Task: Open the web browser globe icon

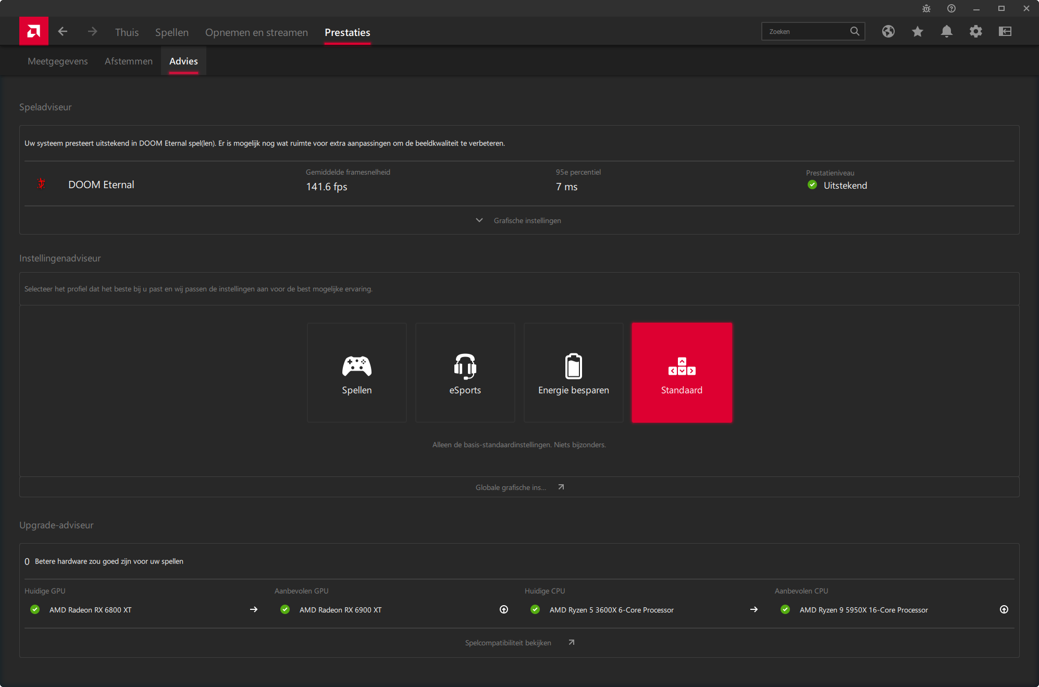Action: point(888,31)
